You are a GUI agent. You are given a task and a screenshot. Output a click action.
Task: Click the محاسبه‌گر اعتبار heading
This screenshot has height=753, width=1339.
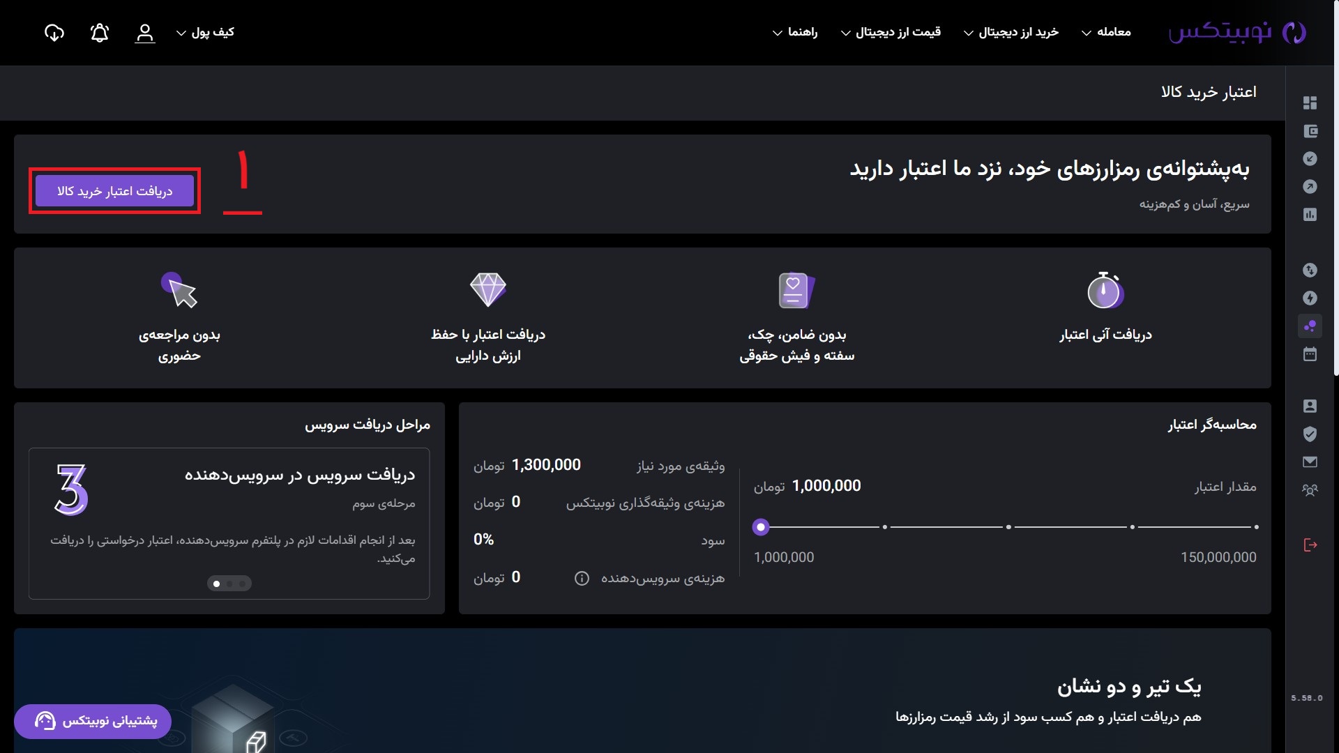(x=1212, y=425)
